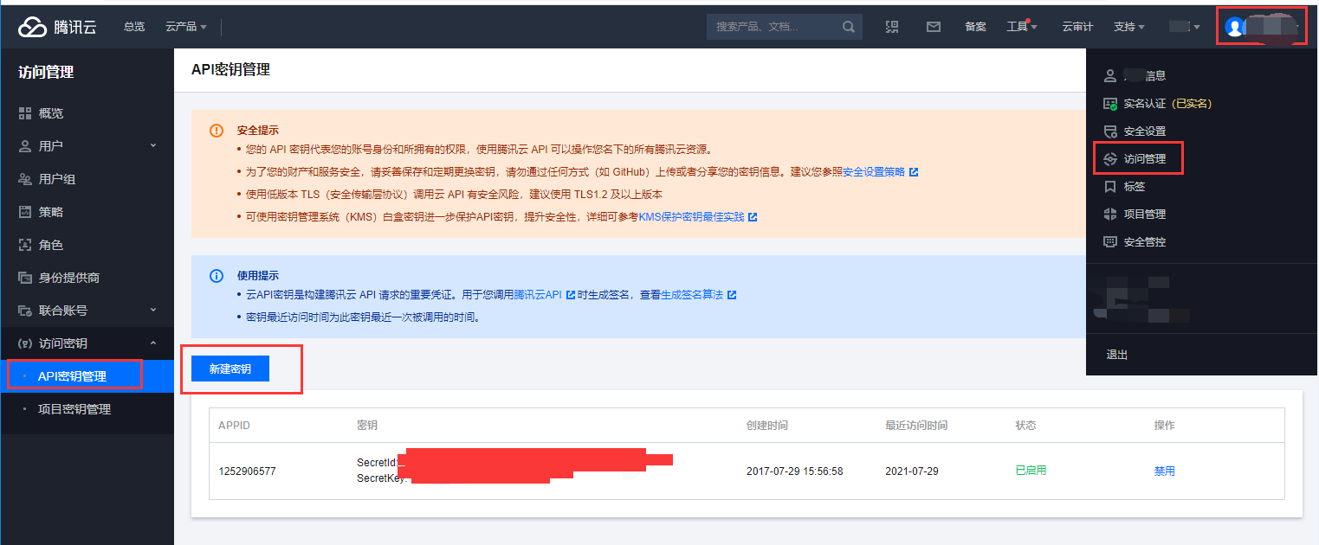The width and height of the screenshot is (1319, 545).
Task: Click the 最近访问时间 column header
Action: click(x=916, y=426)
